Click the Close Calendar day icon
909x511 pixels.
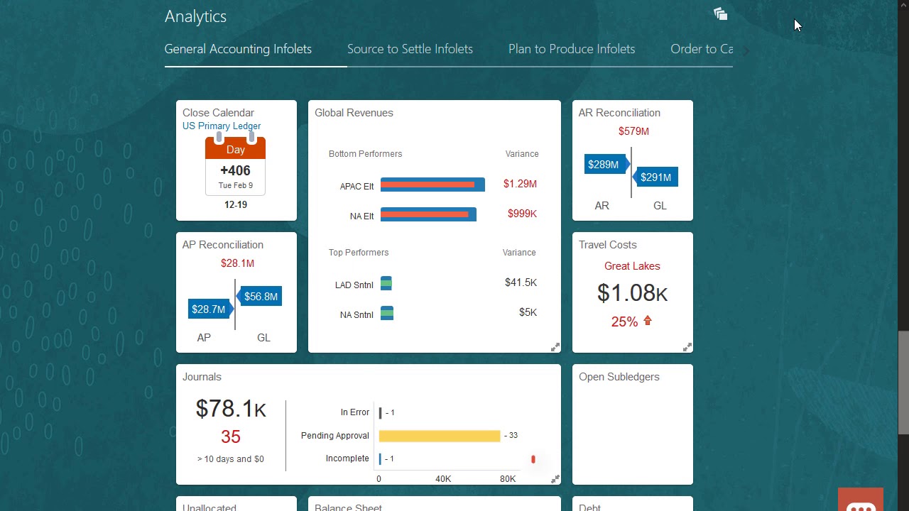[x=235, y=165]
